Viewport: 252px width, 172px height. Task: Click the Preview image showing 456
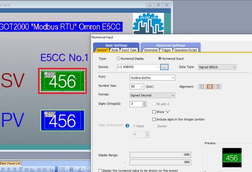[x=232, y=158]
